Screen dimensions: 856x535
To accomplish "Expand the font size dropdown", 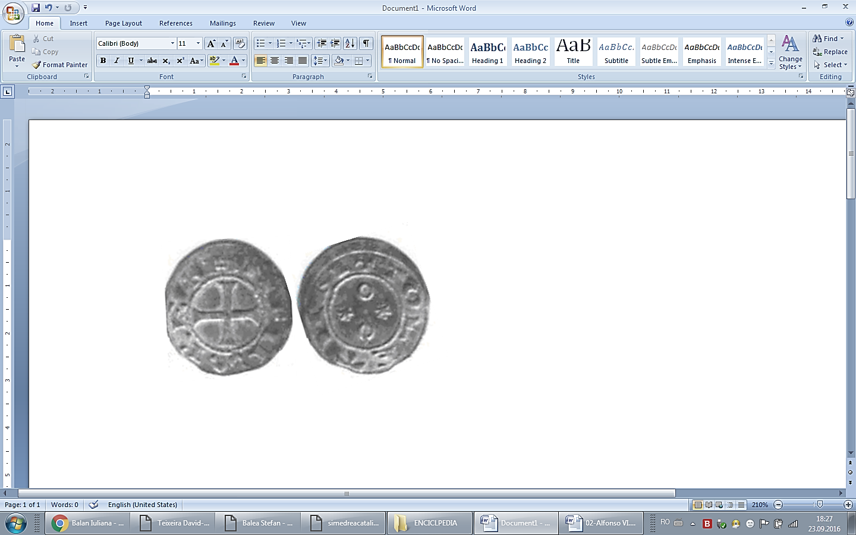I will pos(198,43).
